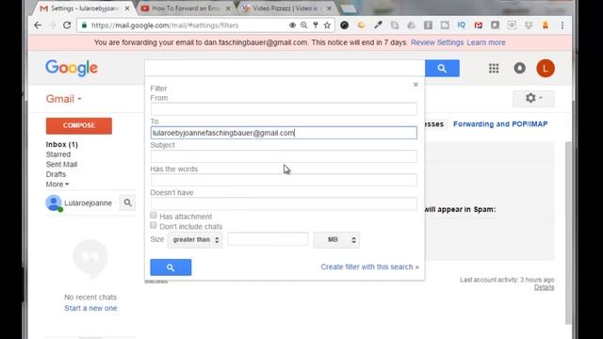Click Create filter with this search link
The width and height of the screenshot is (603, 339).
click(369, 266)
